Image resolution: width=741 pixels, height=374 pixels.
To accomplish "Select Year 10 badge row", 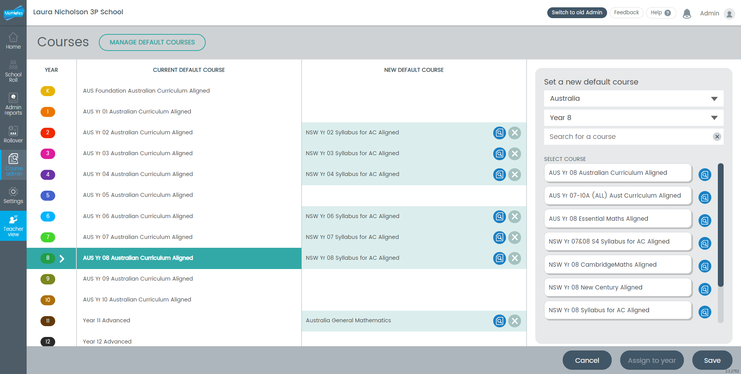I will 48,300.
